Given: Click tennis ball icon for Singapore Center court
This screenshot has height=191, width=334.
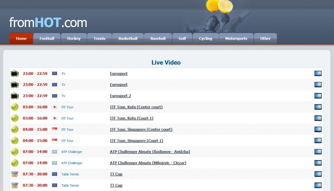Looking at the screenshot, I should click(14, 129).
